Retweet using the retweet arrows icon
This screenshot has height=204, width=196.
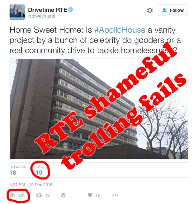click(x=39, y=195)
